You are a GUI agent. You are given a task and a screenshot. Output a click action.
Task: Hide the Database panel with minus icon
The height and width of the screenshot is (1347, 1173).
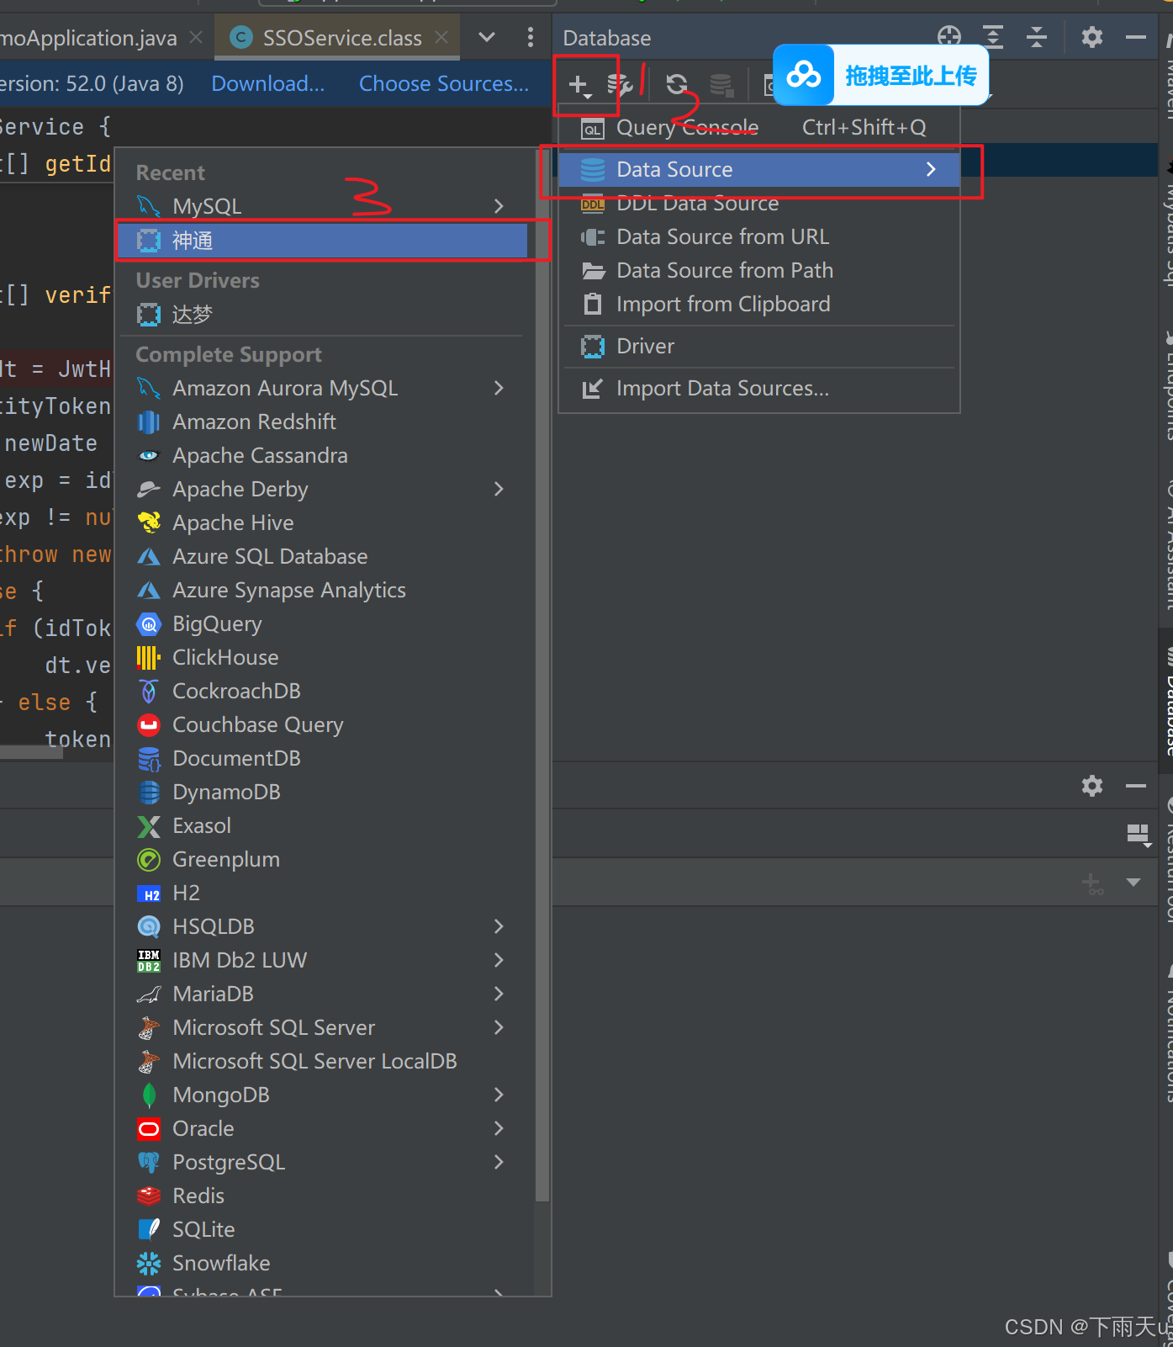pyautogui.click(x=1136, y=37)
